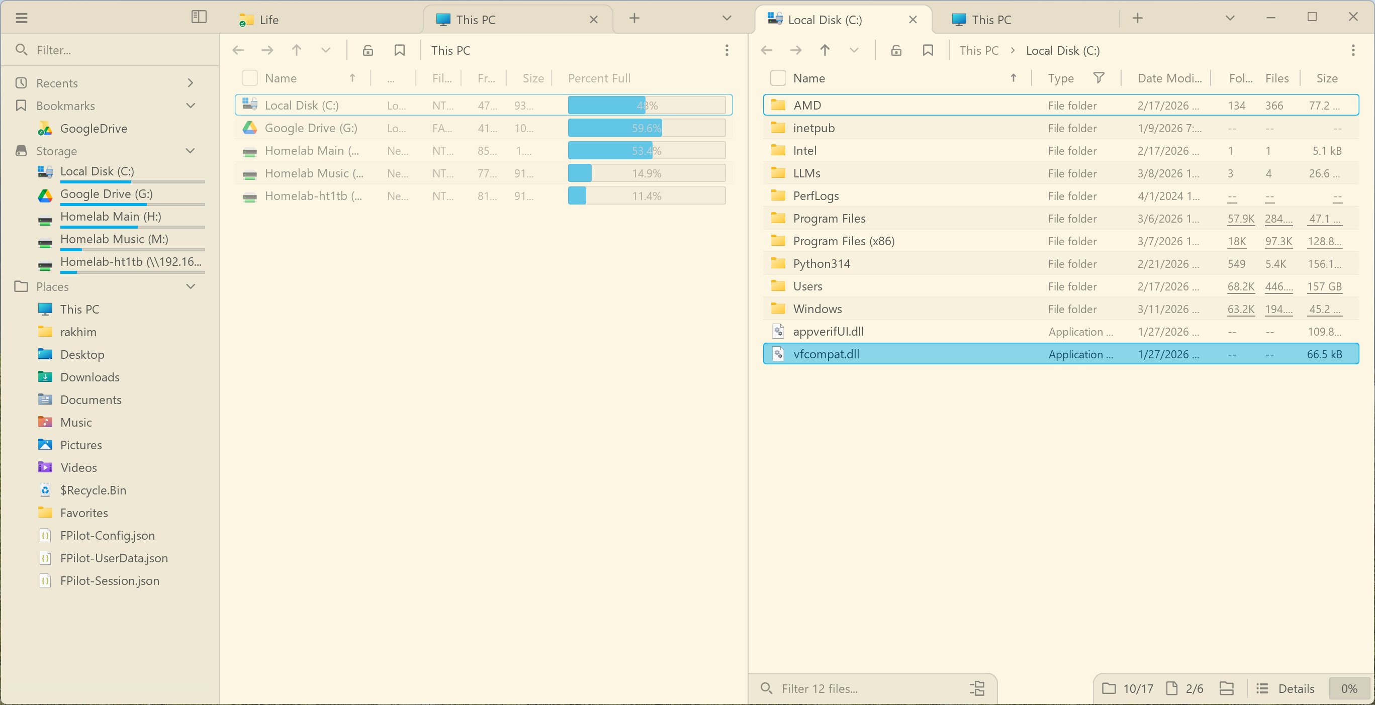Image resolution: width=1375 pixels, height=705 pixels.
Task: Check the select-all checkbox in the Name column header
Action: [249, 78]
